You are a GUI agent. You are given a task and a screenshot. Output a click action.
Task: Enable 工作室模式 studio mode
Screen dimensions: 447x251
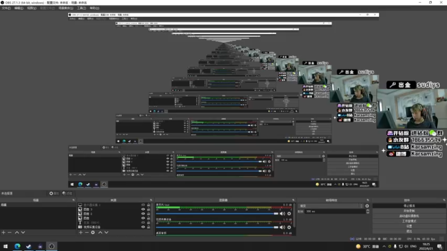tap(409, 221)
